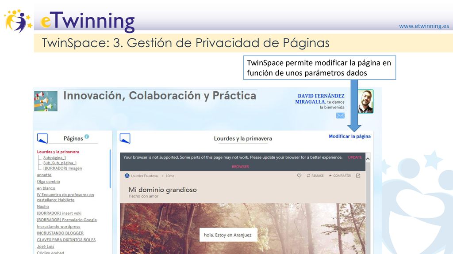
Task: Click Modificar la página link
Action: pyautogui.click(x=349, y=136)
